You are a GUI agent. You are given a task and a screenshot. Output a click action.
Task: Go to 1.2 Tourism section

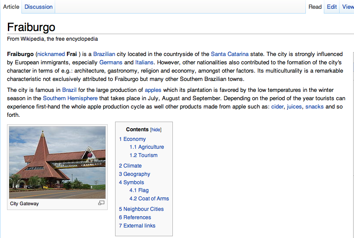coord(144,155)
